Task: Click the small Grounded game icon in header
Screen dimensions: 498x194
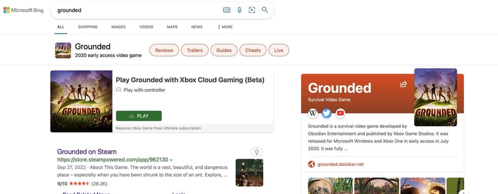Action: (63, 51)
